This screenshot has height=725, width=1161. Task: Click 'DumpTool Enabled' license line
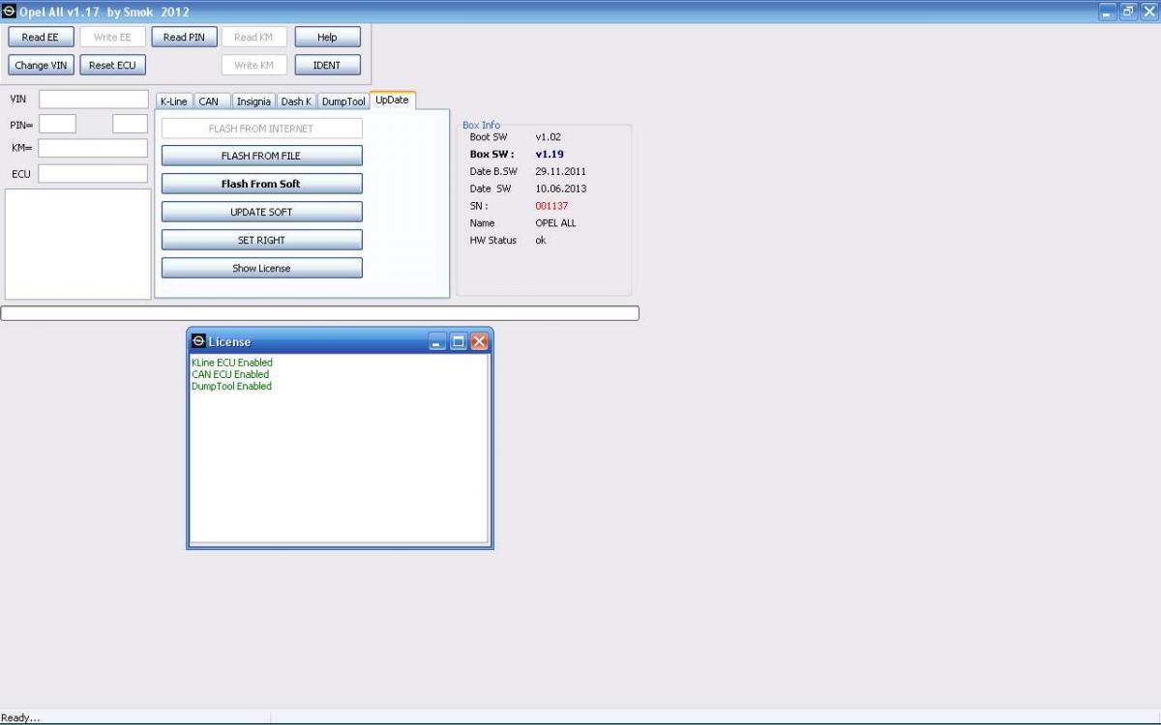coord(232,386)
